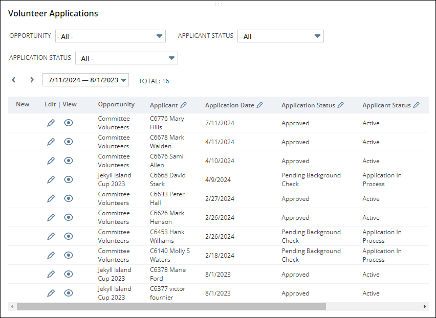View the C6377 victor fournier application
Screen dimensions: 436x318
click(69, 293)
